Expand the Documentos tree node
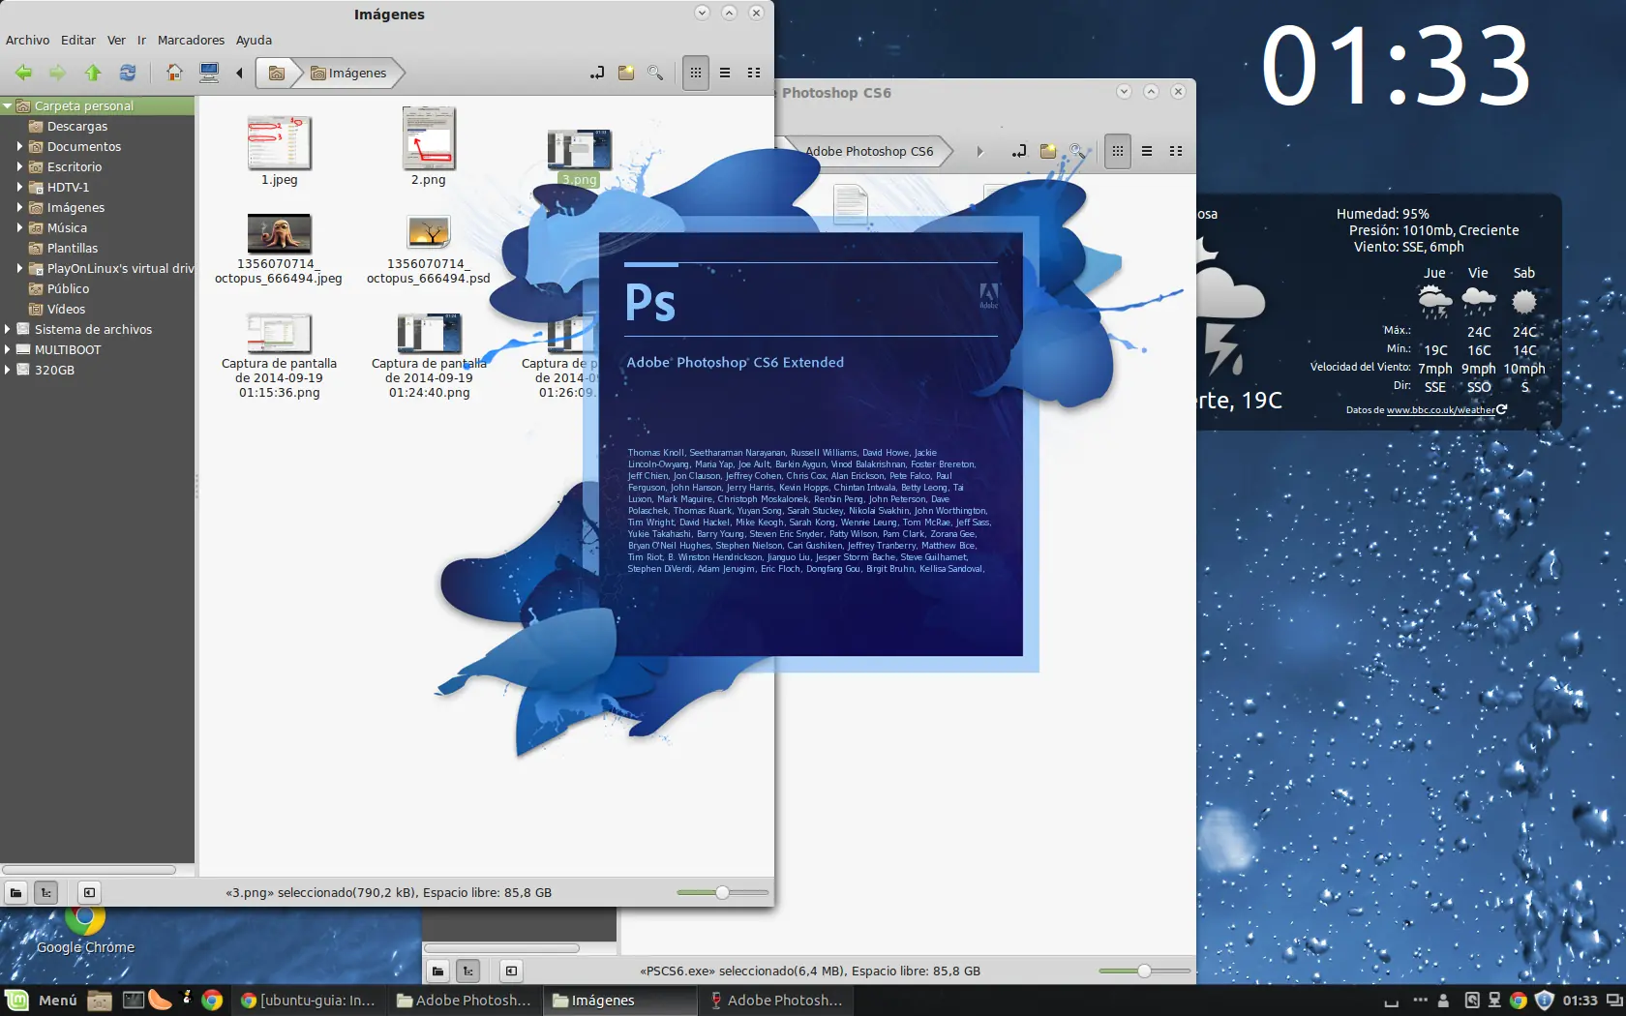Viewport: 1626px width, 1016px height. [x=19, y=146]
